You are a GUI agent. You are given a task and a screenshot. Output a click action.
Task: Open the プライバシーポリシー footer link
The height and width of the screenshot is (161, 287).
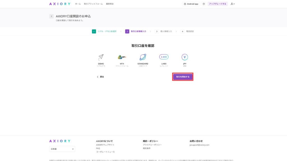152,145
